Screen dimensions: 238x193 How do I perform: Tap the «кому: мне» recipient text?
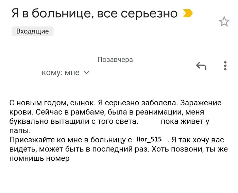coord(60,72)
